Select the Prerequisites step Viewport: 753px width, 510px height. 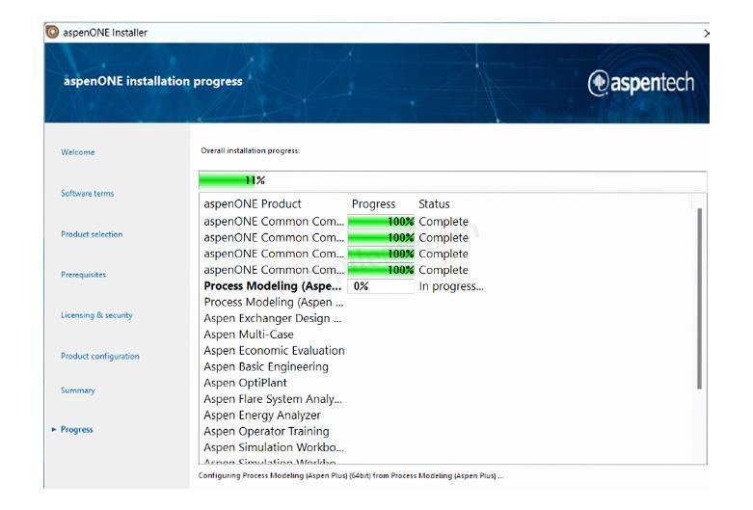pos(83,275)
